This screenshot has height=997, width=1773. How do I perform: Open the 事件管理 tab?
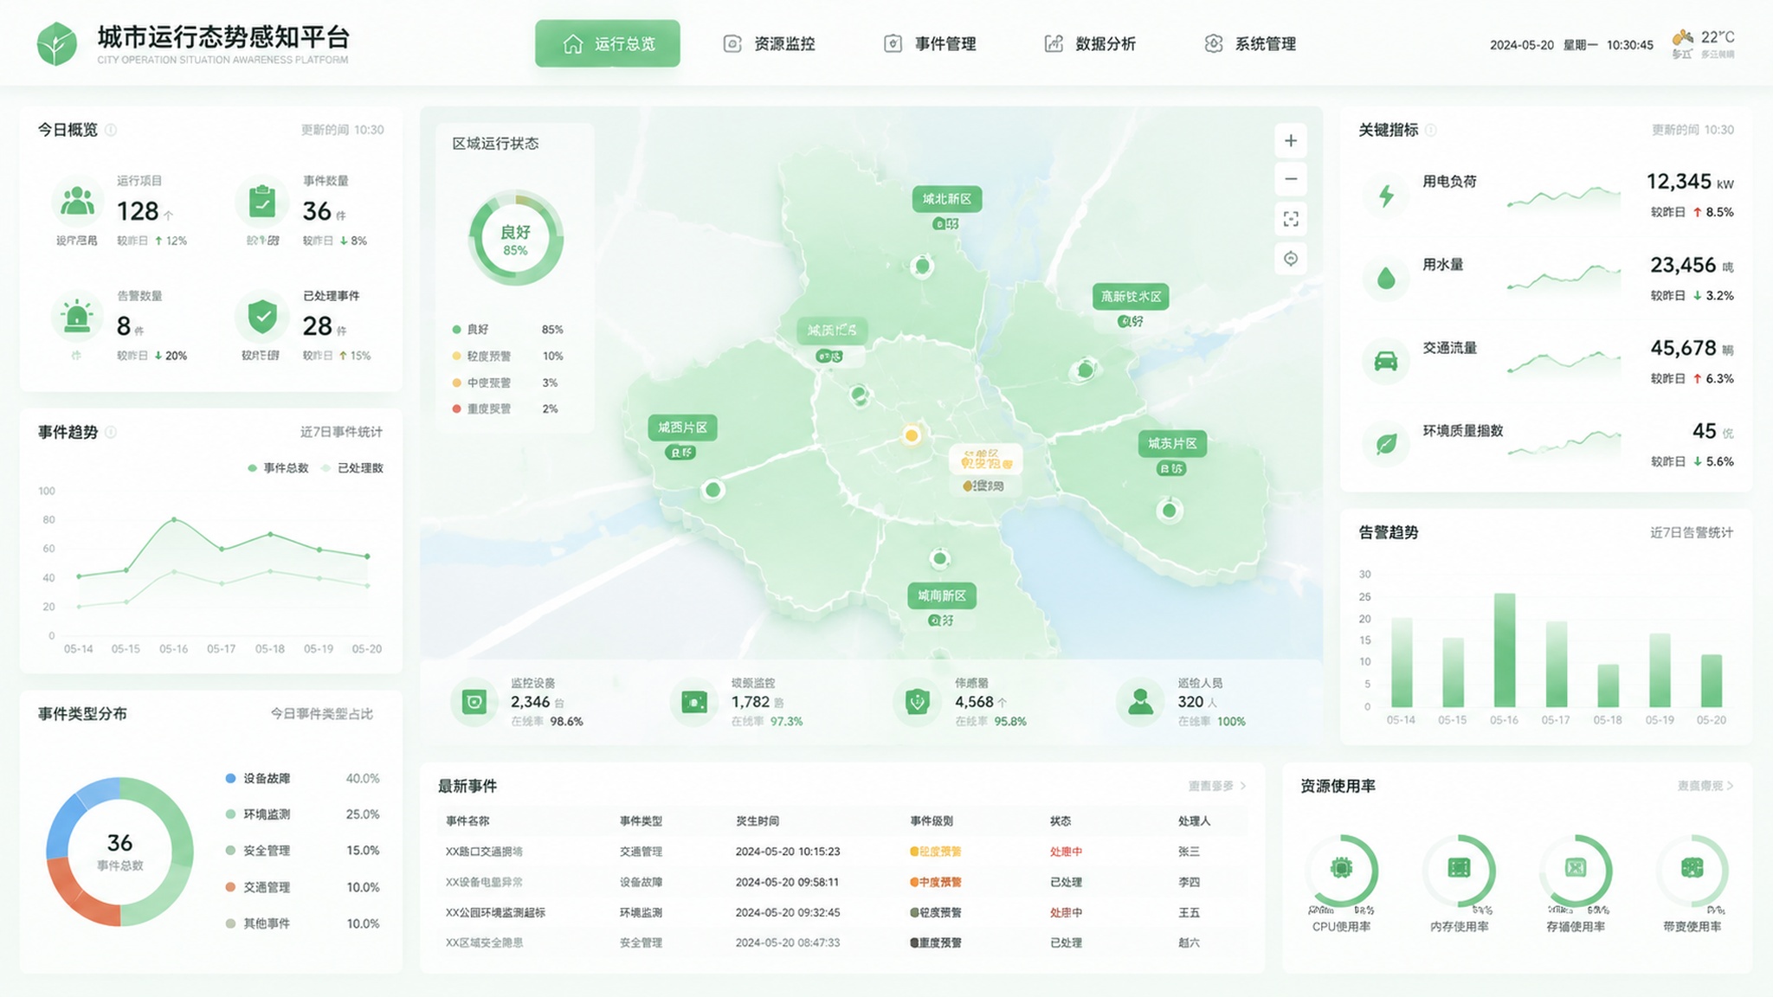pos(930,43)
